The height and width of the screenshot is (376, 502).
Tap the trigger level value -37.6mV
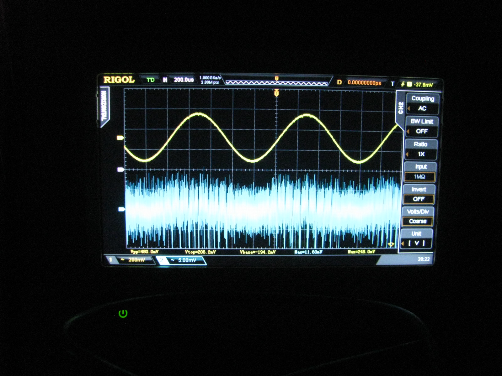[x=423, y=85]
